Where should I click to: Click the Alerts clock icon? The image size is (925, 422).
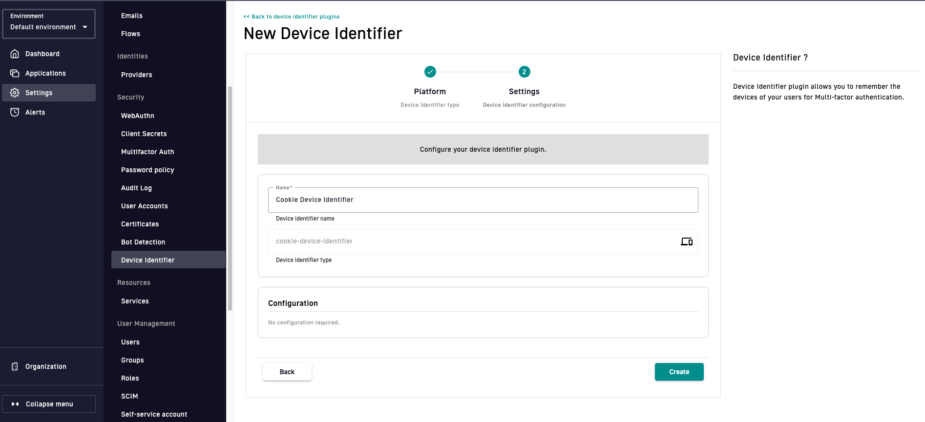15,112
